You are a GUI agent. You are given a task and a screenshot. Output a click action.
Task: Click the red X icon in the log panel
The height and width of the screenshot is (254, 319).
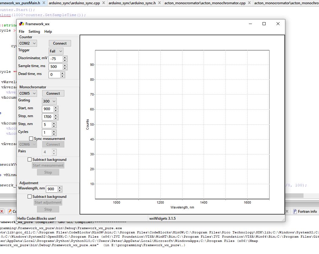[2, 211]
